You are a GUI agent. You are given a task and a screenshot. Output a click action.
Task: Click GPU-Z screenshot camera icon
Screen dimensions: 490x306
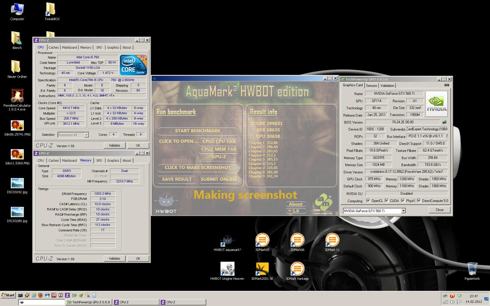coord(447,85)
